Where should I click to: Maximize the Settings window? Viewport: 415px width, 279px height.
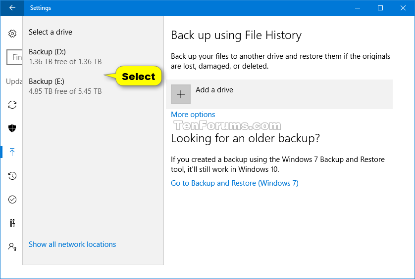pyautogui.click(x=380, y=8)
